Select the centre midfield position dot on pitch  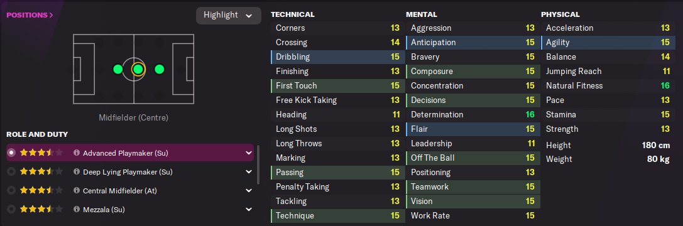[138, 69]
